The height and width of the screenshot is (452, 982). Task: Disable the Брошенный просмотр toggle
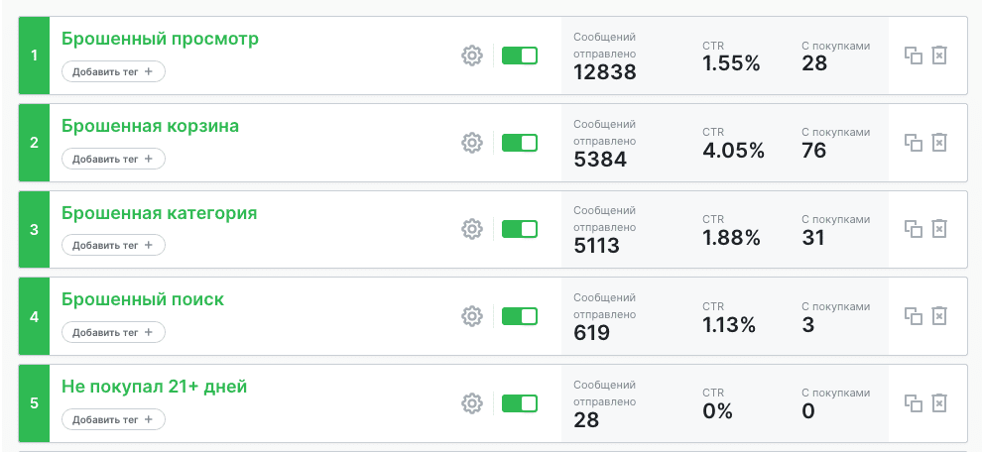pyautogui.click(x=520, y=56)
